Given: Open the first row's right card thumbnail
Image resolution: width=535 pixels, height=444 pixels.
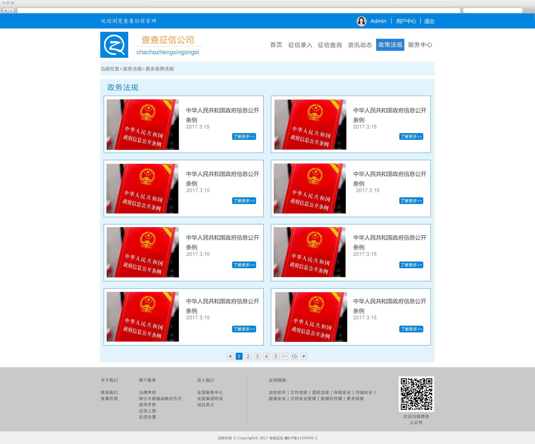Looking at the screenshot, I should tap(310, 124).
